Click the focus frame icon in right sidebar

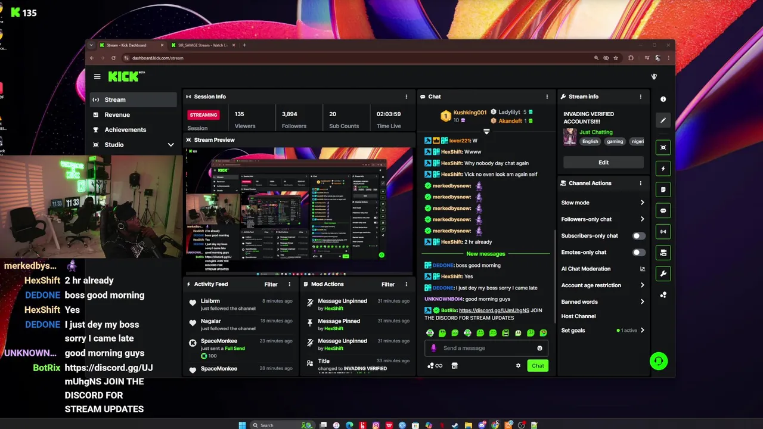(663, 148)
